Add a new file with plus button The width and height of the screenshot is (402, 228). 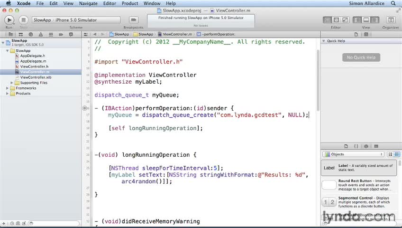point(4,223)
